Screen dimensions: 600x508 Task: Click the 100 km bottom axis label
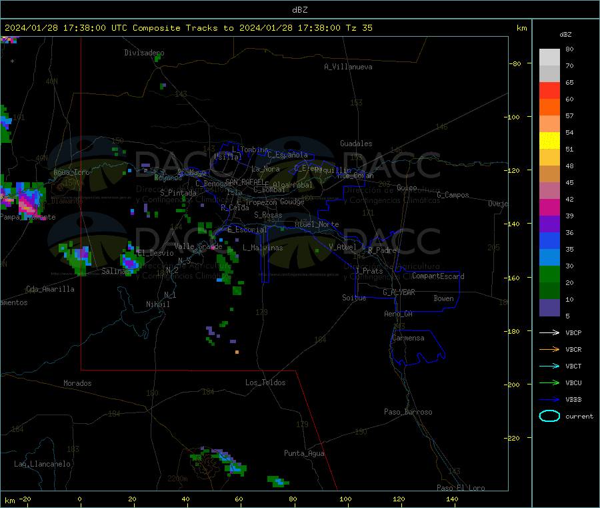[x=345, y=499]
